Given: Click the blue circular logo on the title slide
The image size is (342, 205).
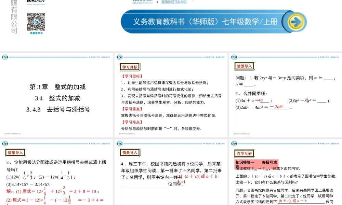Looking at the screenshot, I should point(5,57).
